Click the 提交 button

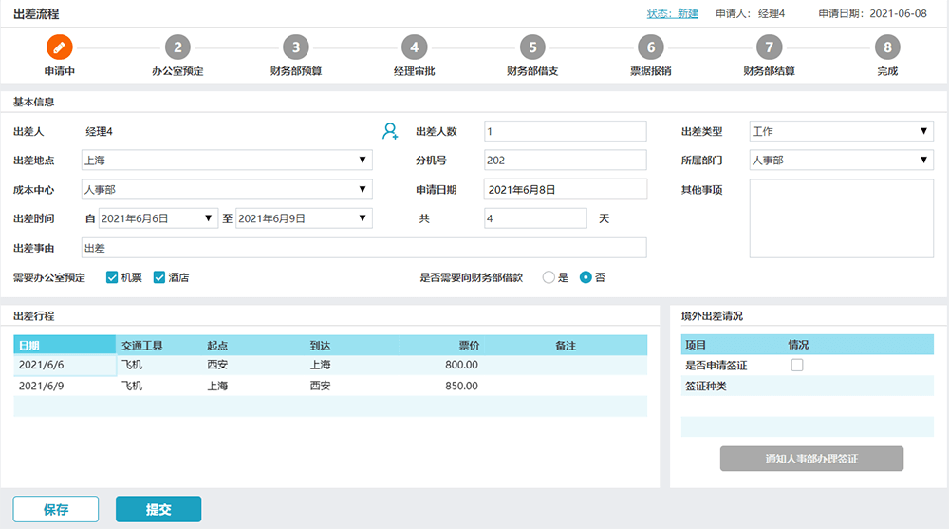158,509
